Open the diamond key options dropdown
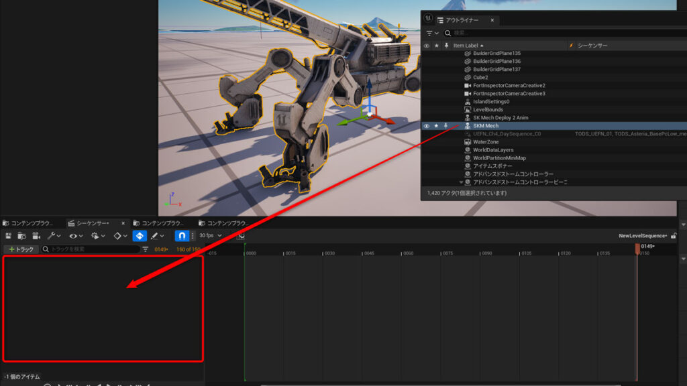 click(121, 236)
